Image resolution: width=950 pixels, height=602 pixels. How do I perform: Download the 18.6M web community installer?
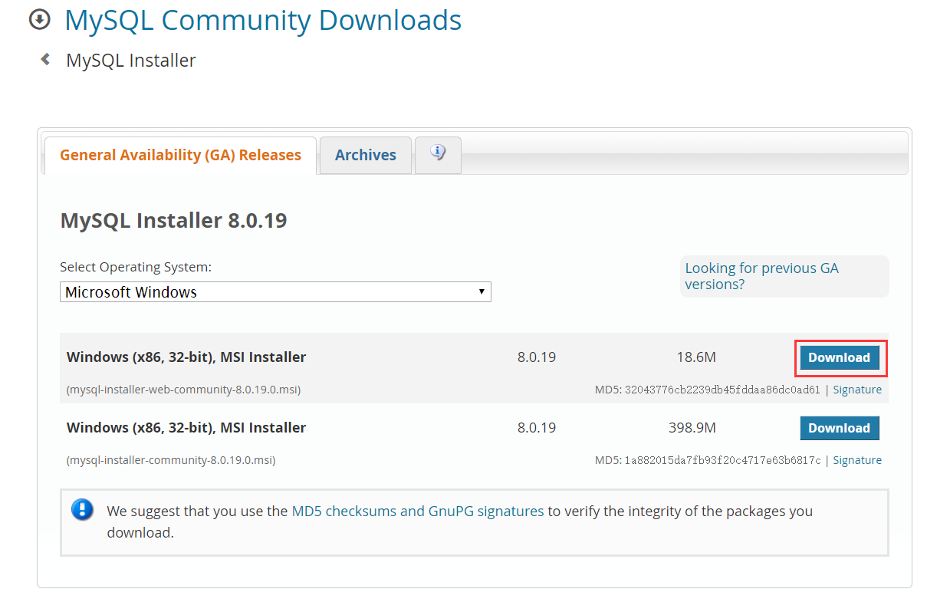[x=840, y=357]
